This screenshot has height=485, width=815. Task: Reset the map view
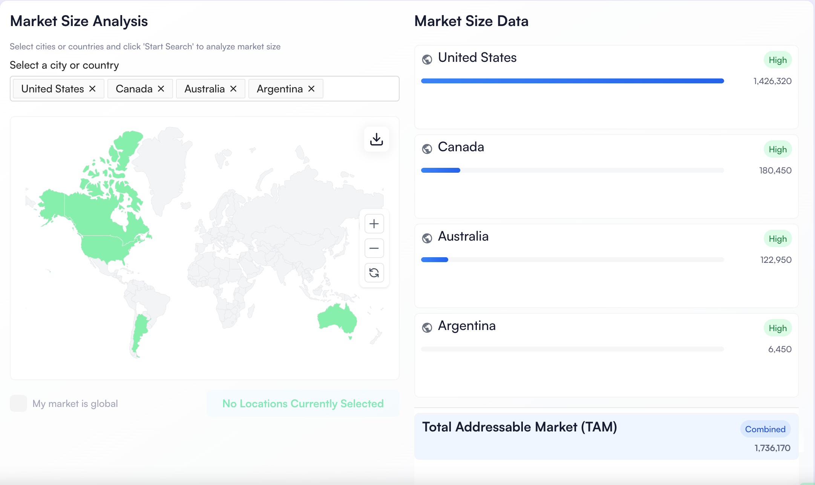[374, 273]
